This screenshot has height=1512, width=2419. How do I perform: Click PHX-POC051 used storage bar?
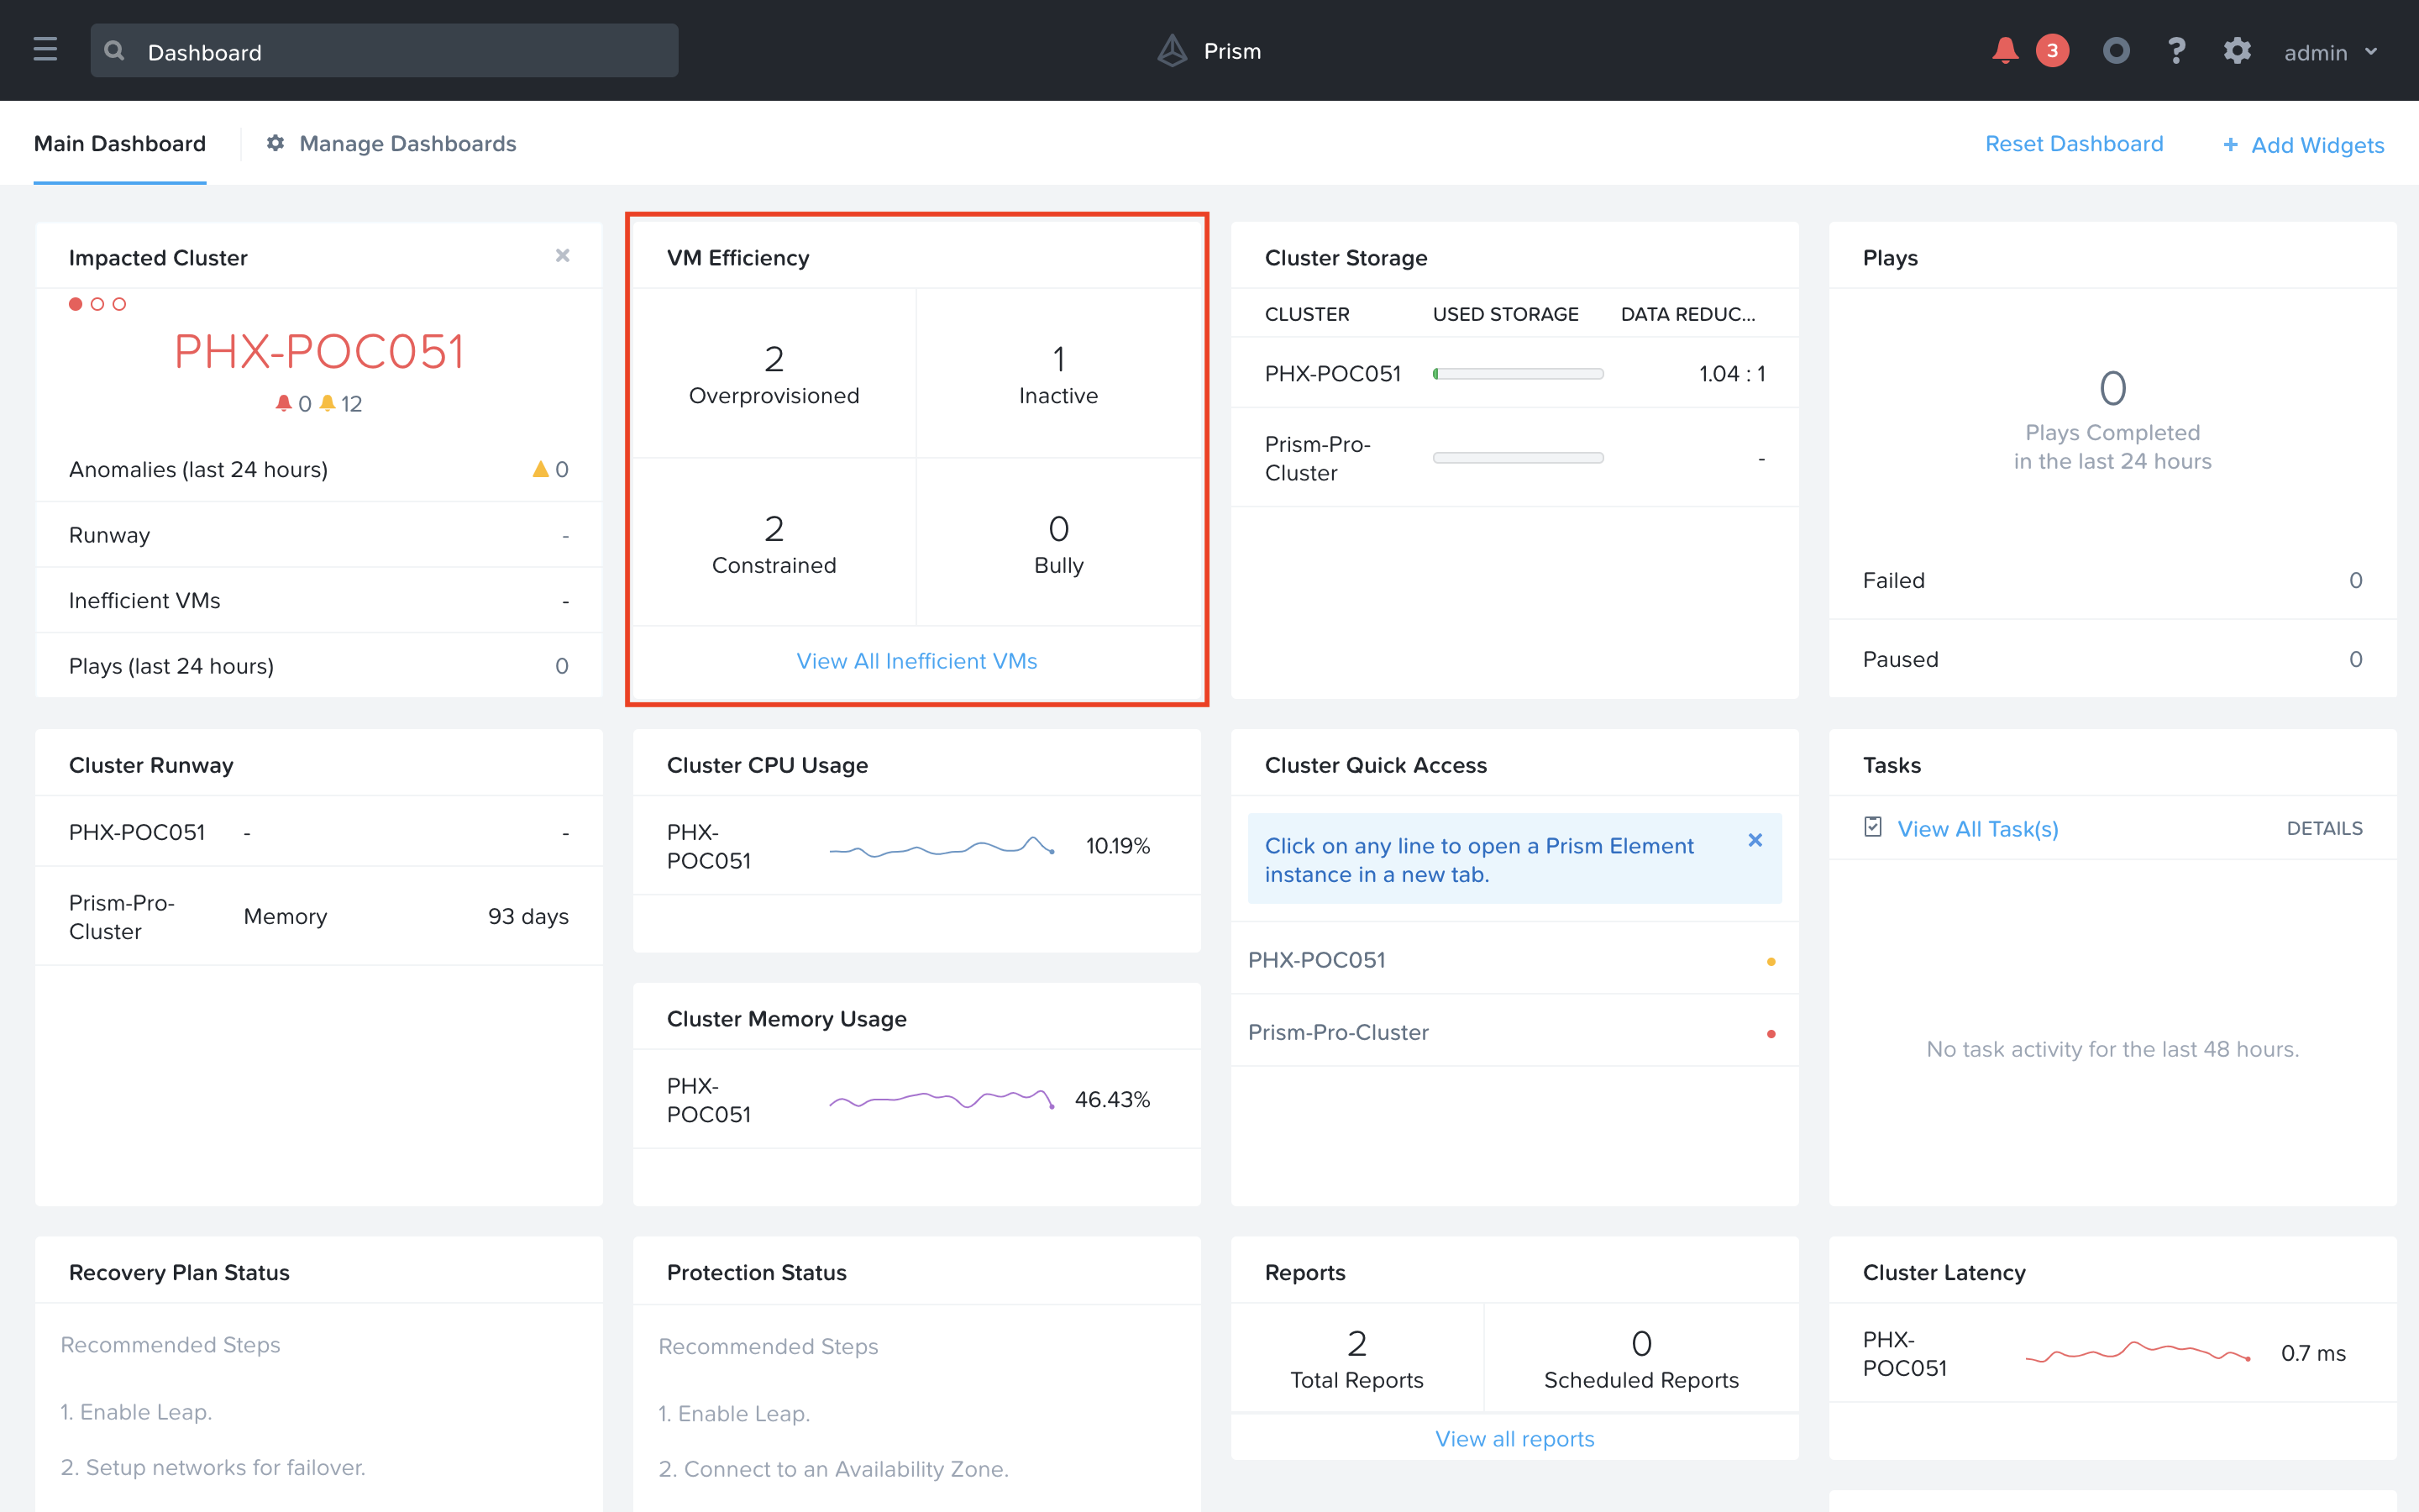click(1518, 374)
